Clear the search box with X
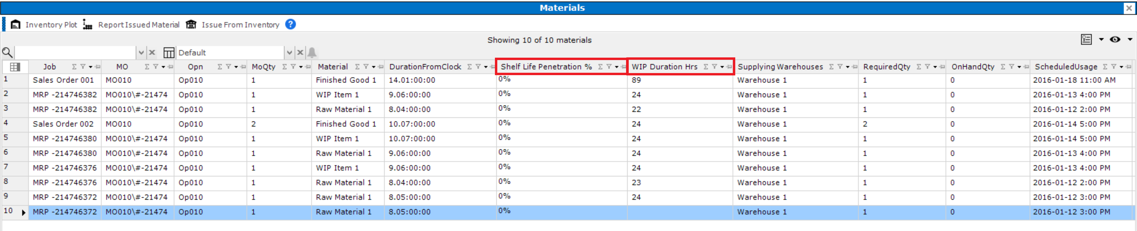 152,52
